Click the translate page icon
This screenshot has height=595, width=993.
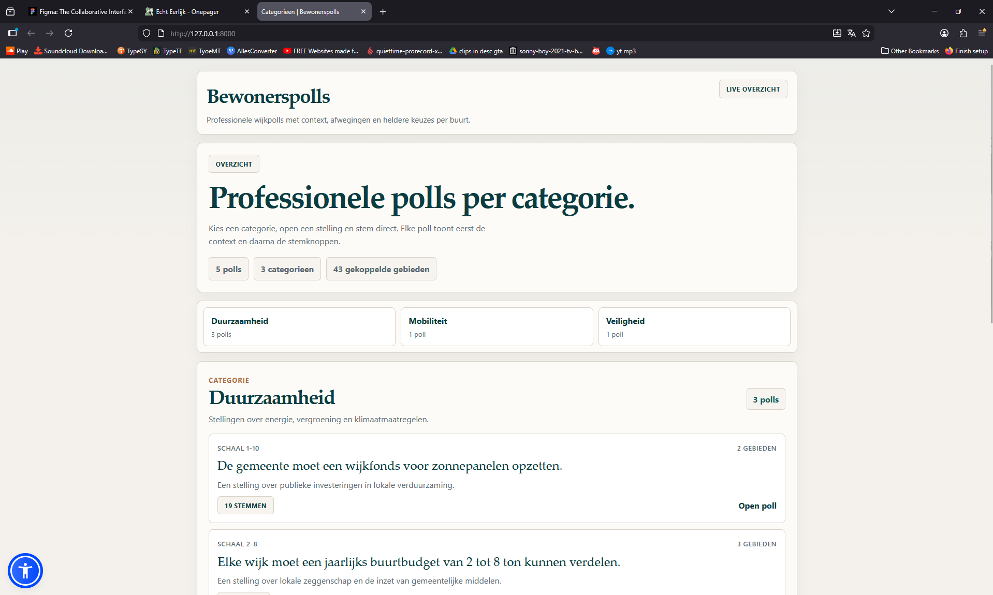(x=852, y=33)
